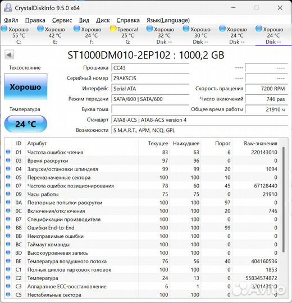
Task: Click status dot of attribute B7 row
Action: pos(8,219)
